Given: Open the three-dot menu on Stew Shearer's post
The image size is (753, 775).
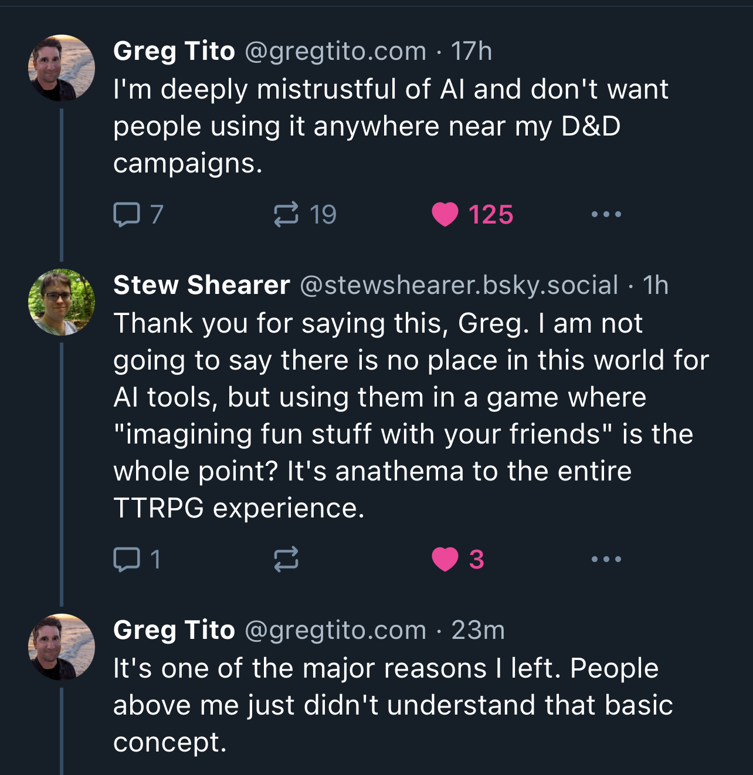Looking at the screenshot, I should (x=606, y=559).
